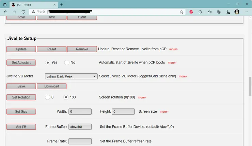Open the browser profile avatar
This screenshot has width=252, height=146.
point(237,12)
